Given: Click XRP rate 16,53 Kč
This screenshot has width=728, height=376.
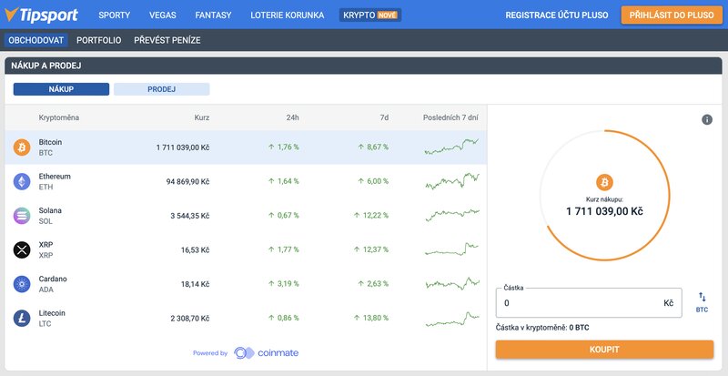Looking at the screenshot, I should click(195, 250).
